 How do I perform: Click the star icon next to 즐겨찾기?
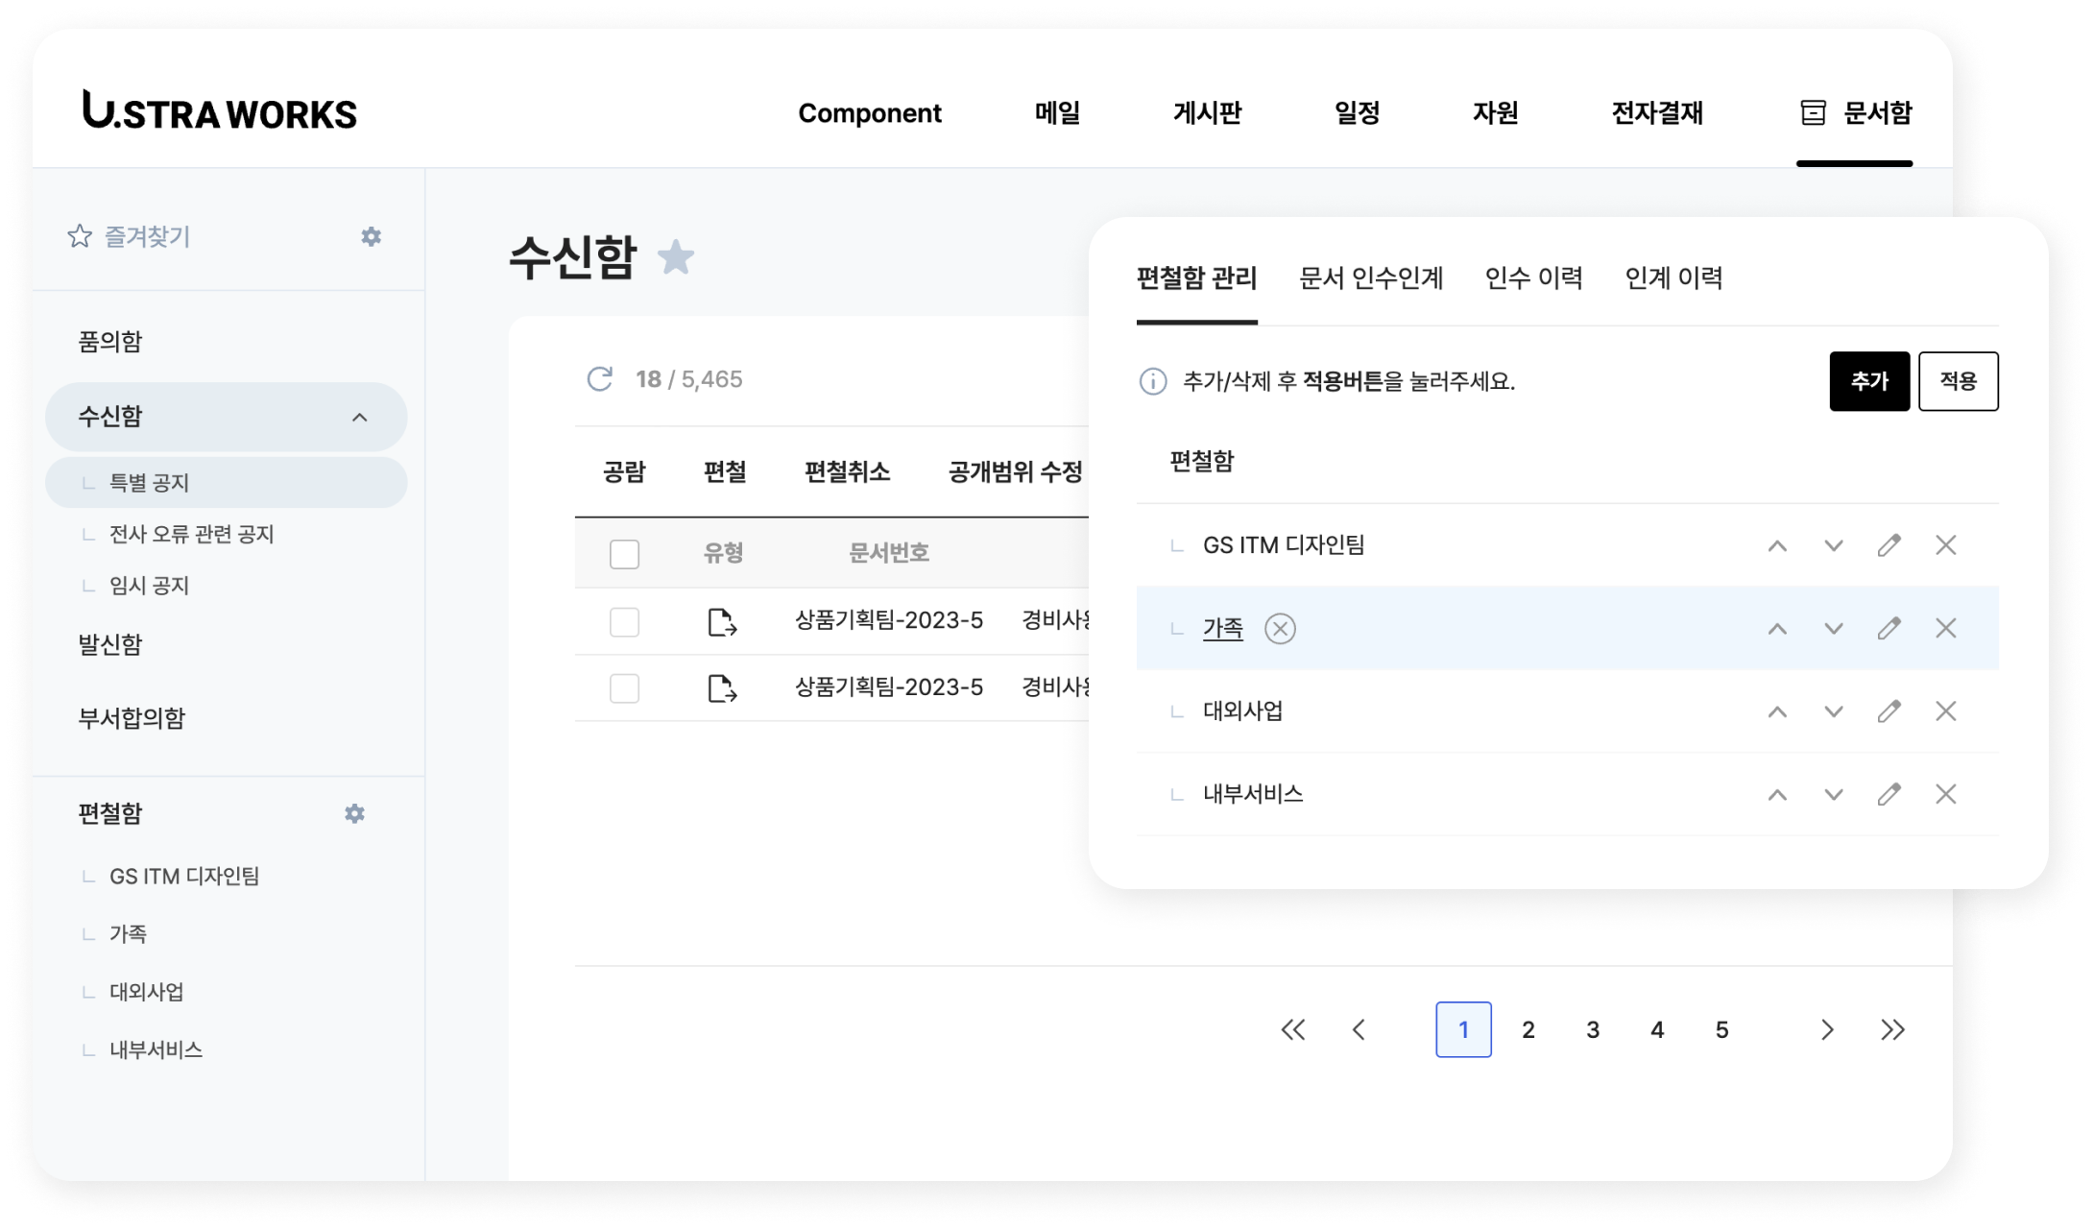pyautogui.click(x=80, y=236)
